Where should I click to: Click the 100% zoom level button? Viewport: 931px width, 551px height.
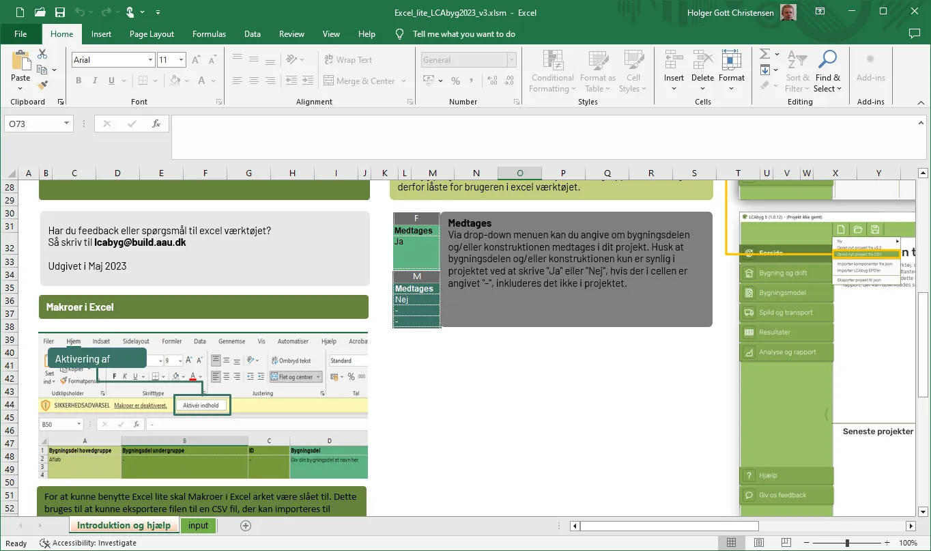pyautogui.click(x=908, y=543)
